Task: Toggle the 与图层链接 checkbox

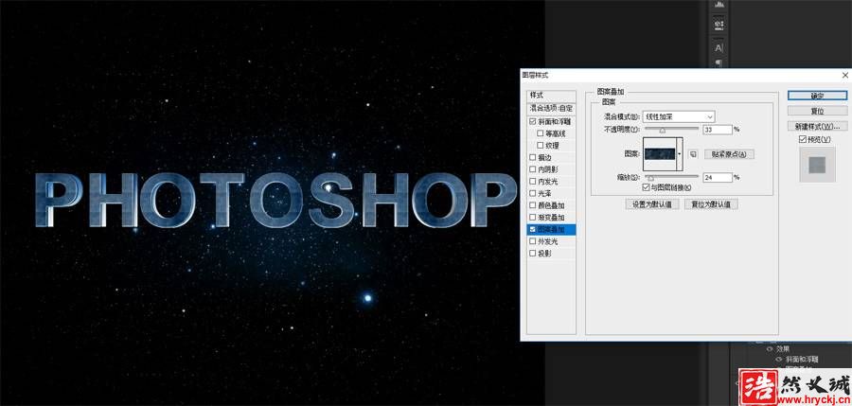Action: tap(646, 187)
